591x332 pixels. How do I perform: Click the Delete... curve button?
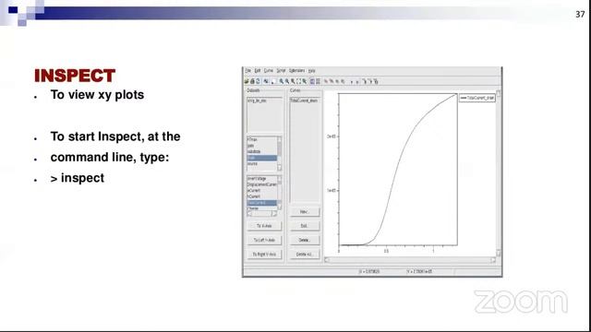(305, 240)
